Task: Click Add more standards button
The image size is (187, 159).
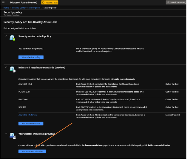Action: point(31,124)
